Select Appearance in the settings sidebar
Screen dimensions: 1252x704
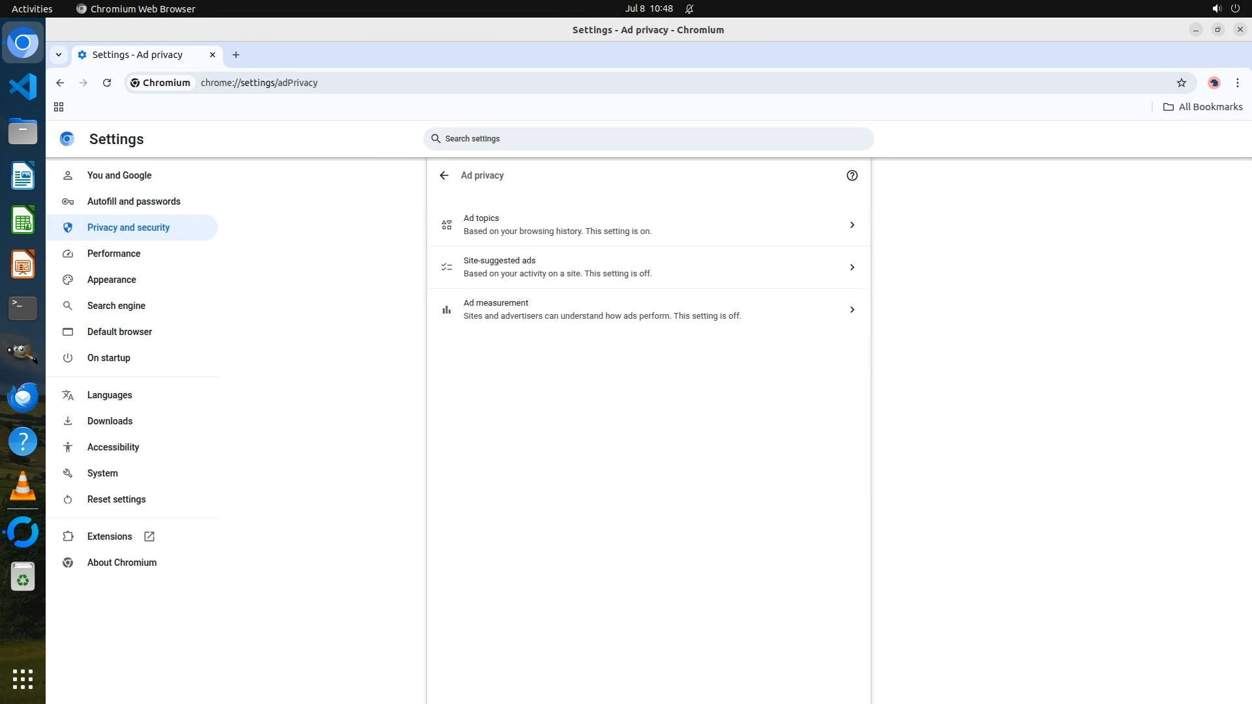[x=112, y=280]
